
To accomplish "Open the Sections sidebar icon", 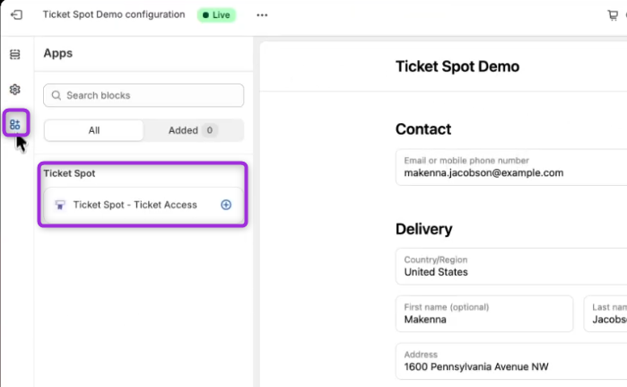I will pos(14,54).
